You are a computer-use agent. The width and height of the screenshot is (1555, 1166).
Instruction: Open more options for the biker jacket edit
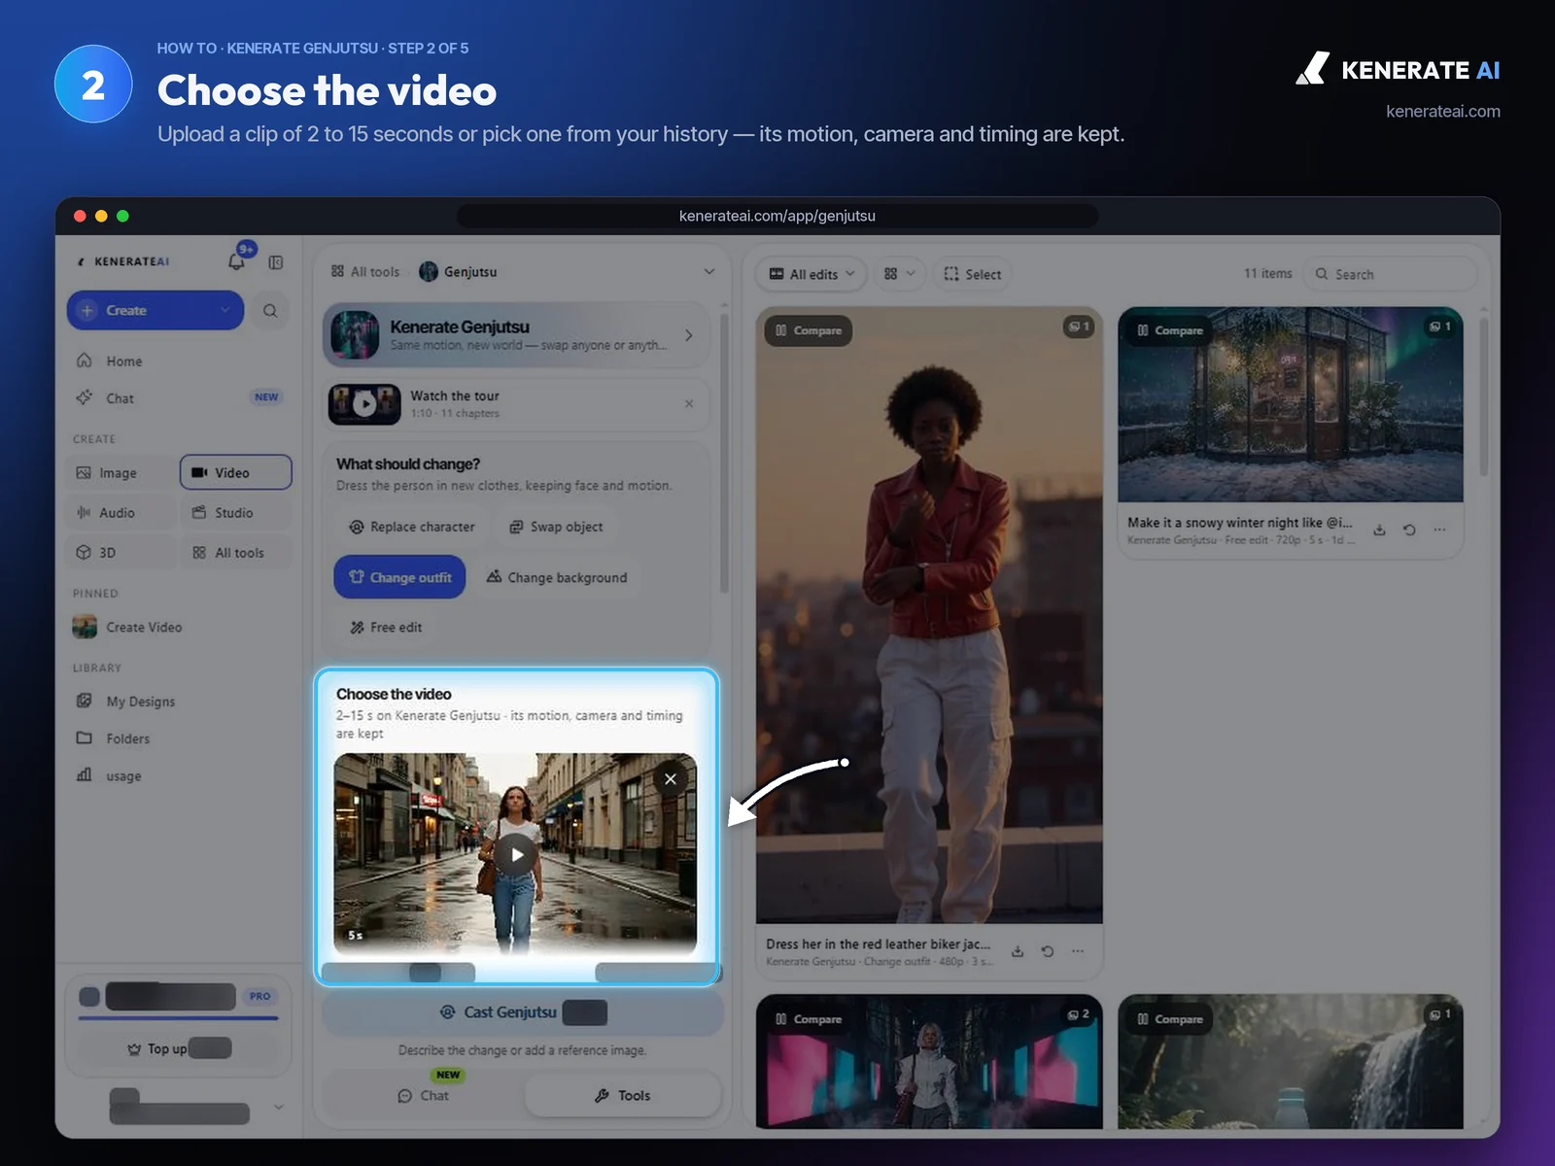click(1078, 951)
